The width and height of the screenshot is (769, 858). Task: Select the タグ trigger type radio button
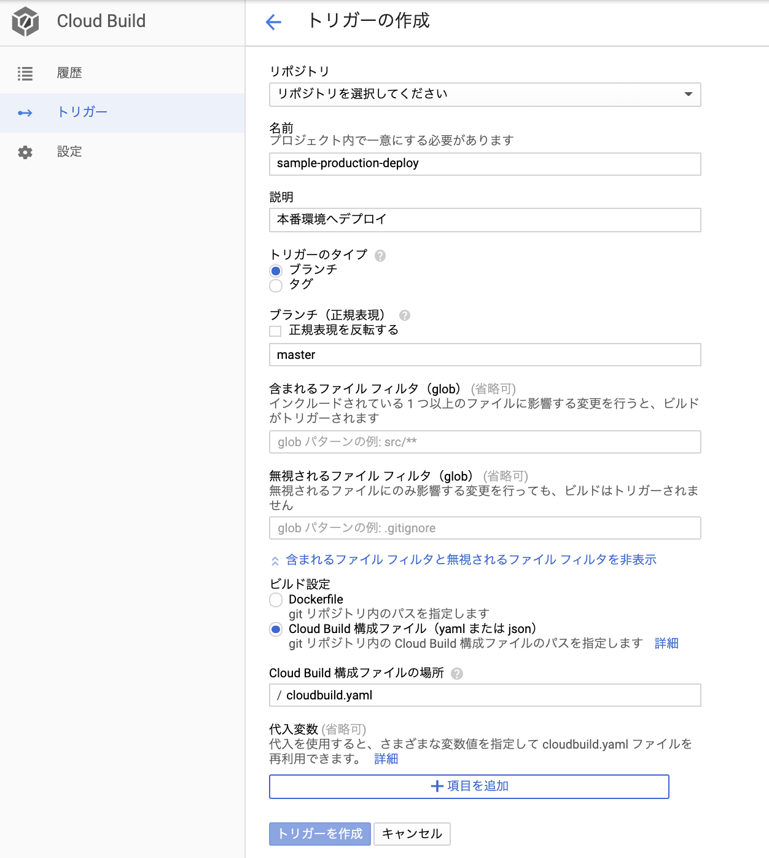pyautogui.click(x=276, y=286)
